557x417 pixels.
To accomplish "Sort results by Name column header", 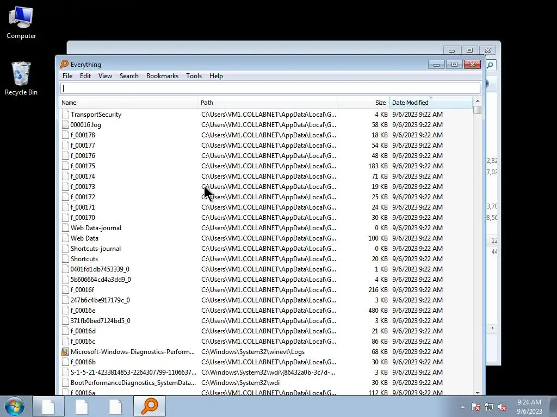I will pyautogui.click(x=128, y=103).
